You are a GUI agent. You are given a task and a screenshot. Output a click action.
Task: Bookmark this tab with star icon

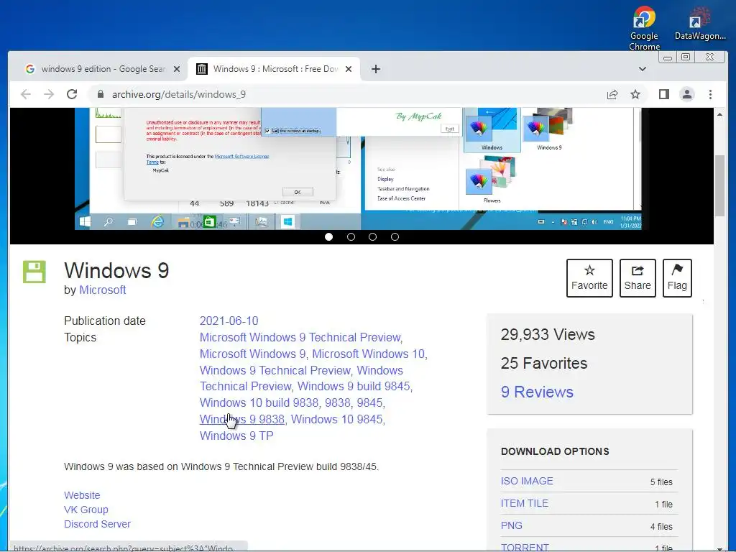[x=635, y=94]
